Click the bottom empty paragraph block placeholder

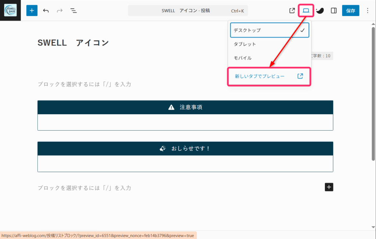coord(84,188)
